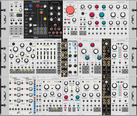Click the blue tempo knob on Topograph
The image size is (137, 116).
tap(30, 6)
